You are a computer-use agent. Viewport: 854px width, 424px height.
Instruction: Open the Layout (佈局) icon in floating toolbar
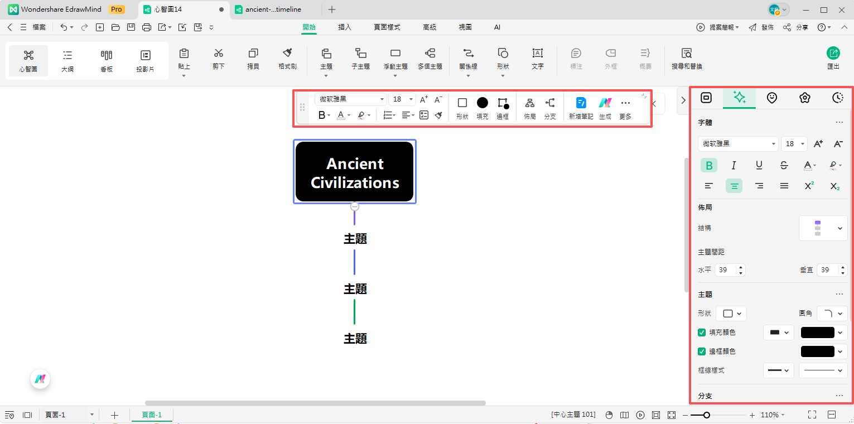pyautogui.click(x=529, y=108)
